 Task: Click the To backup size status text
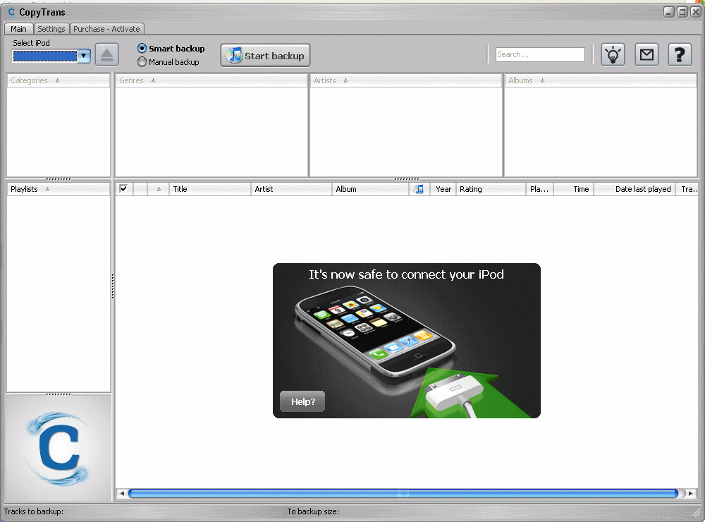(x=314, y=511)
